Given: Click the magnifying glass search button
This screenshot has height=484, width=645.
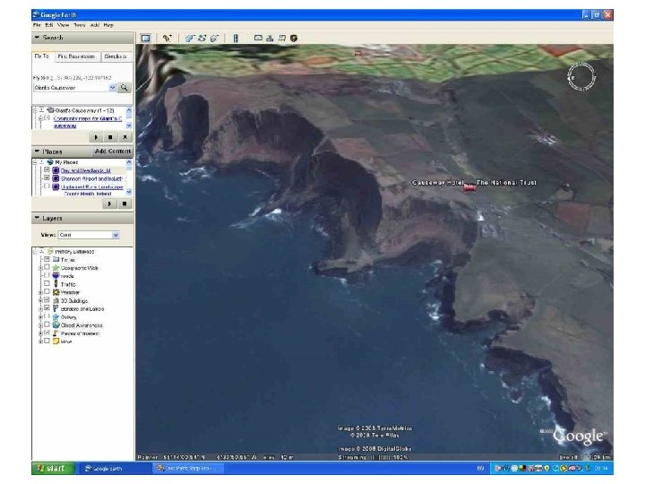Looking at the screenshot, I should click(124, 88).
